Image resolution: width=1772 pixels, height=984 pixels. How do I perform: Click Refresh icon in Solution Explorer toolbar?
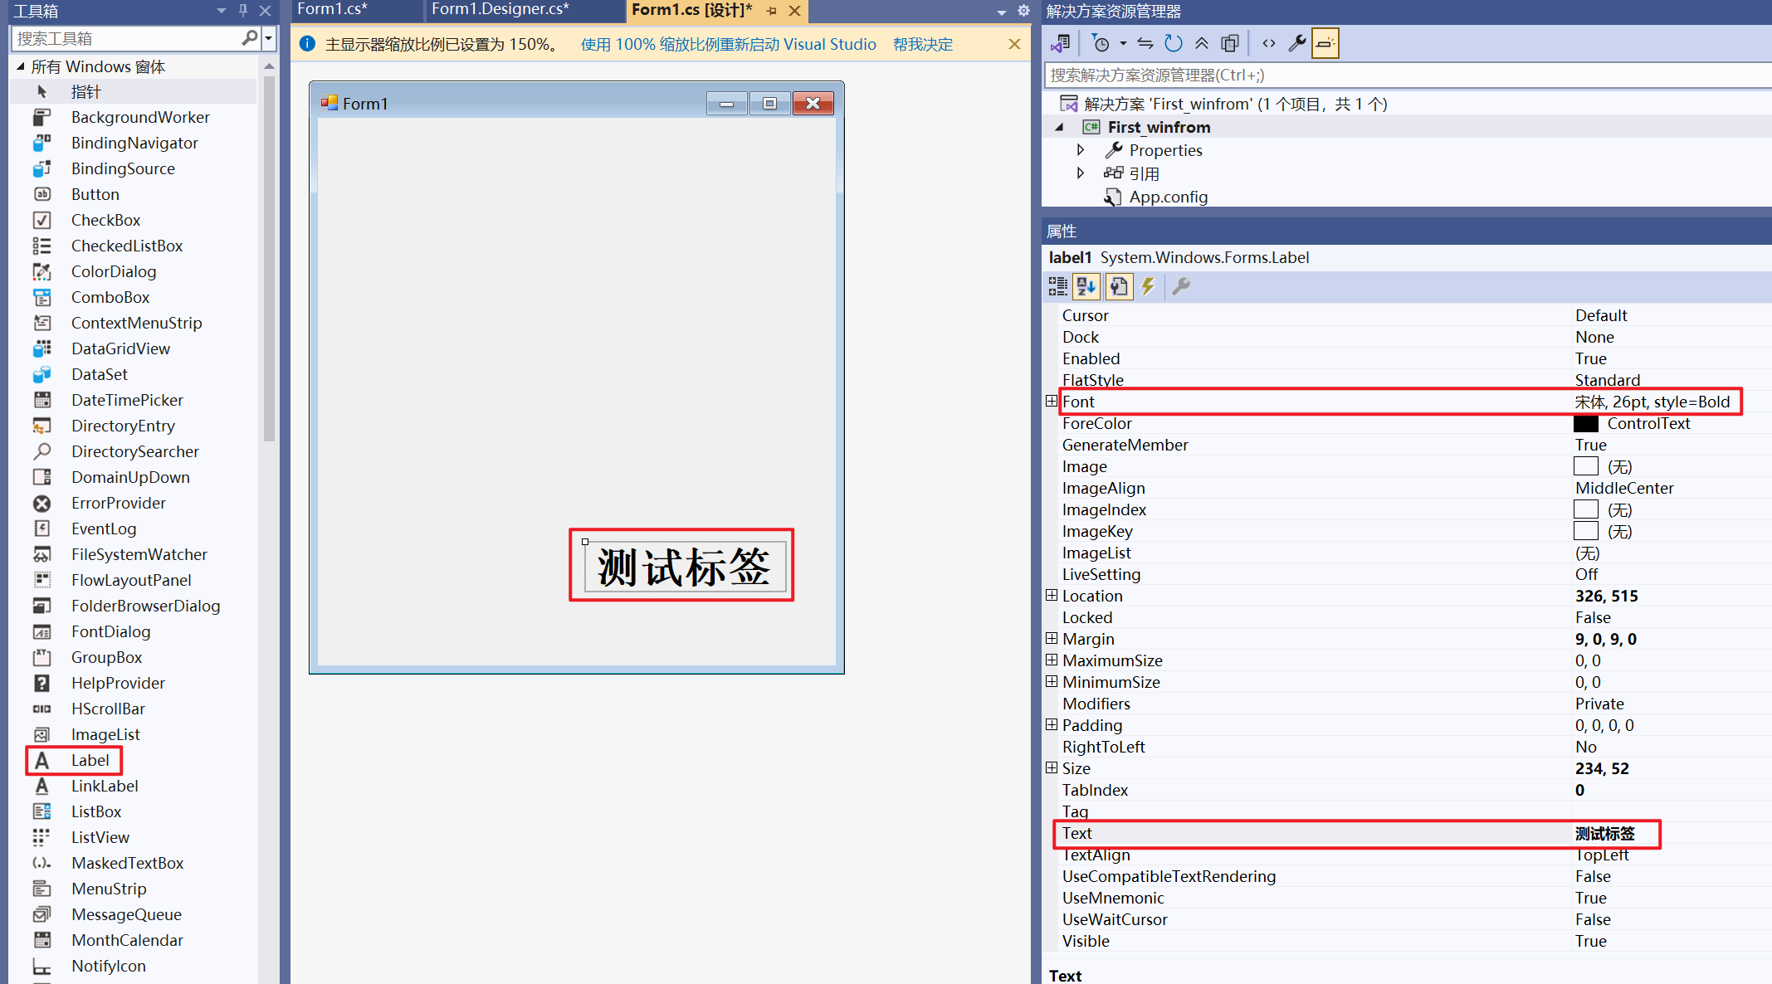pos(1173,43)
